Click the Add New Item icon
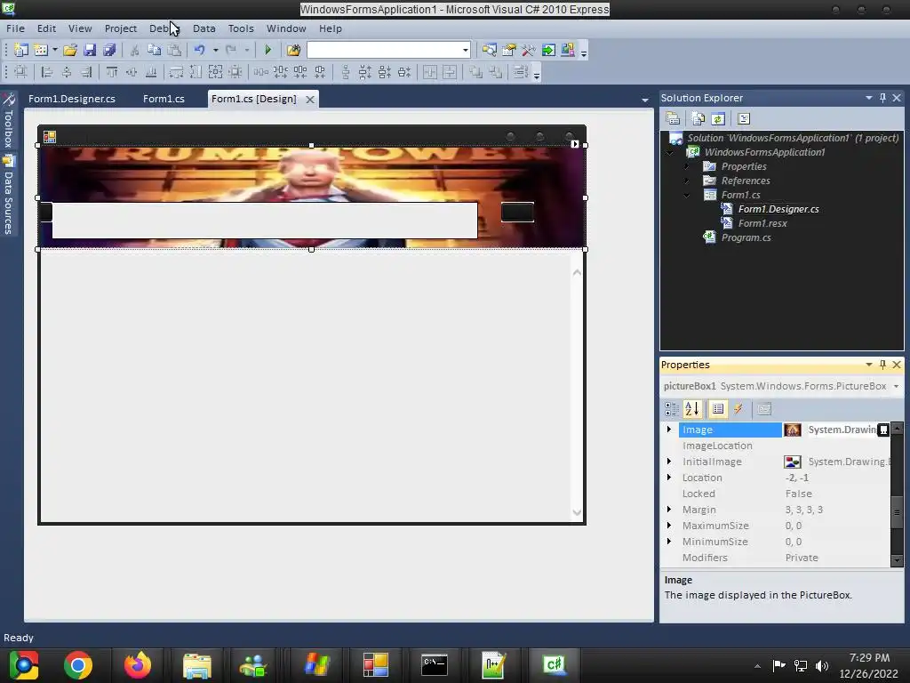 [41, 50]
